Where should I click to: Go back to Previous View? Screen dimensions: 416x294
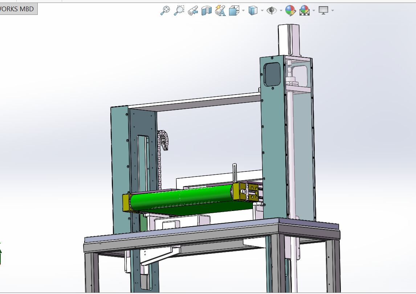pos(193,11)
